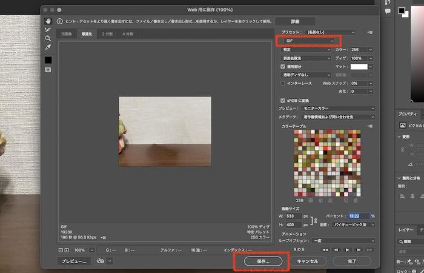Click the lock selected colors icon
The image size is (424, 273).
click(x=330, y=201)
